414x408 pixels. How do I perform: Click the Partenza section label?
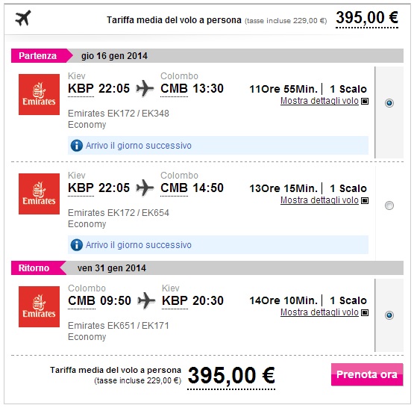coord(38,56)
